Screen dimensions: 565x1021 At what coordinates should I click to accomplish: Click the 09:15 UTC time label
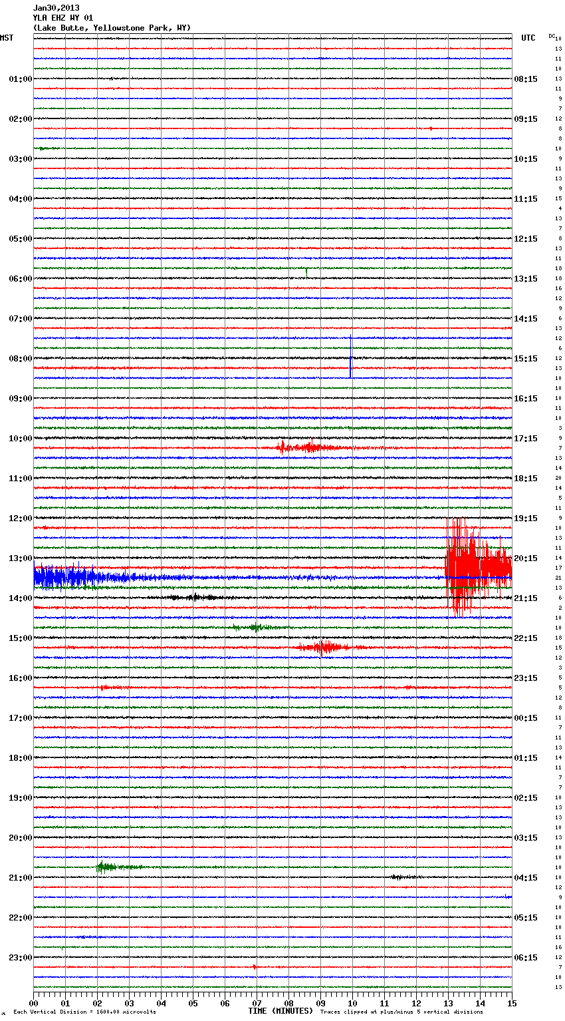pos(526,119)
